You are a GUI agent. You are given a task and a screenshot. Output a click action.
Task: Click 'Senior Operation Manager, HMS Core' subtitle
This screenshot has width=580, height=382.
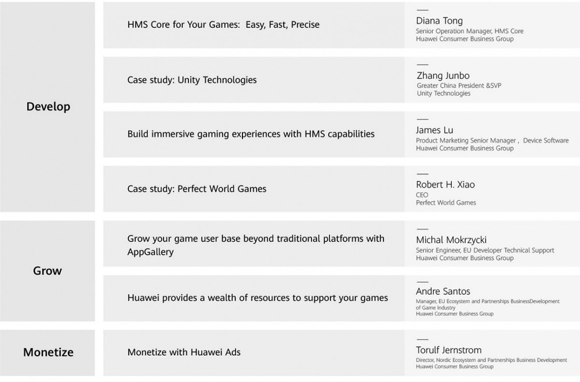[x=469, y=31]
